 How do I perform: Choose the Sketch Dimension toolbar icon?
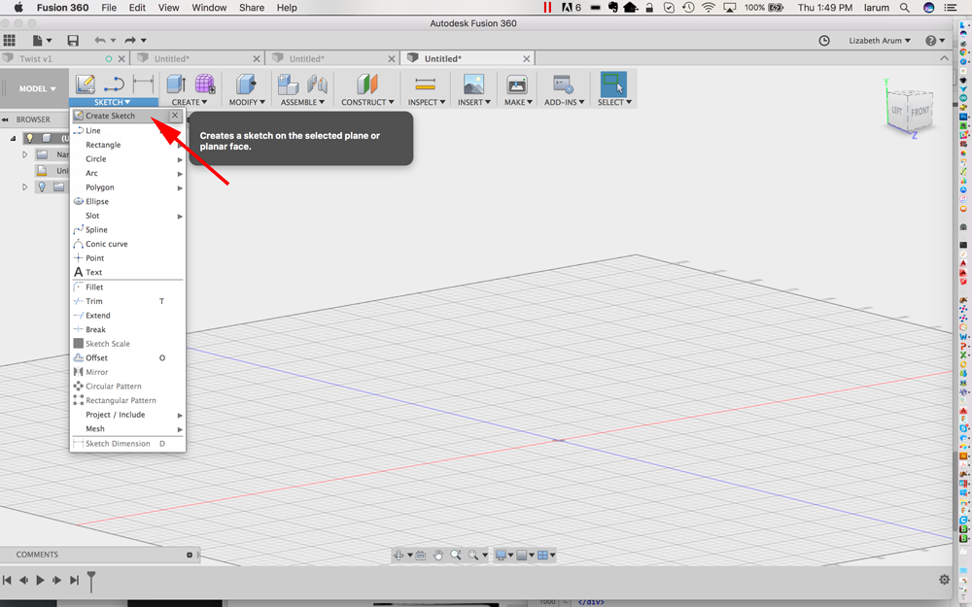tap(143, 84)
